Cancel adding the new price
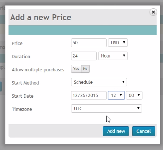The image size is (163, 150). tap(144, 131)
